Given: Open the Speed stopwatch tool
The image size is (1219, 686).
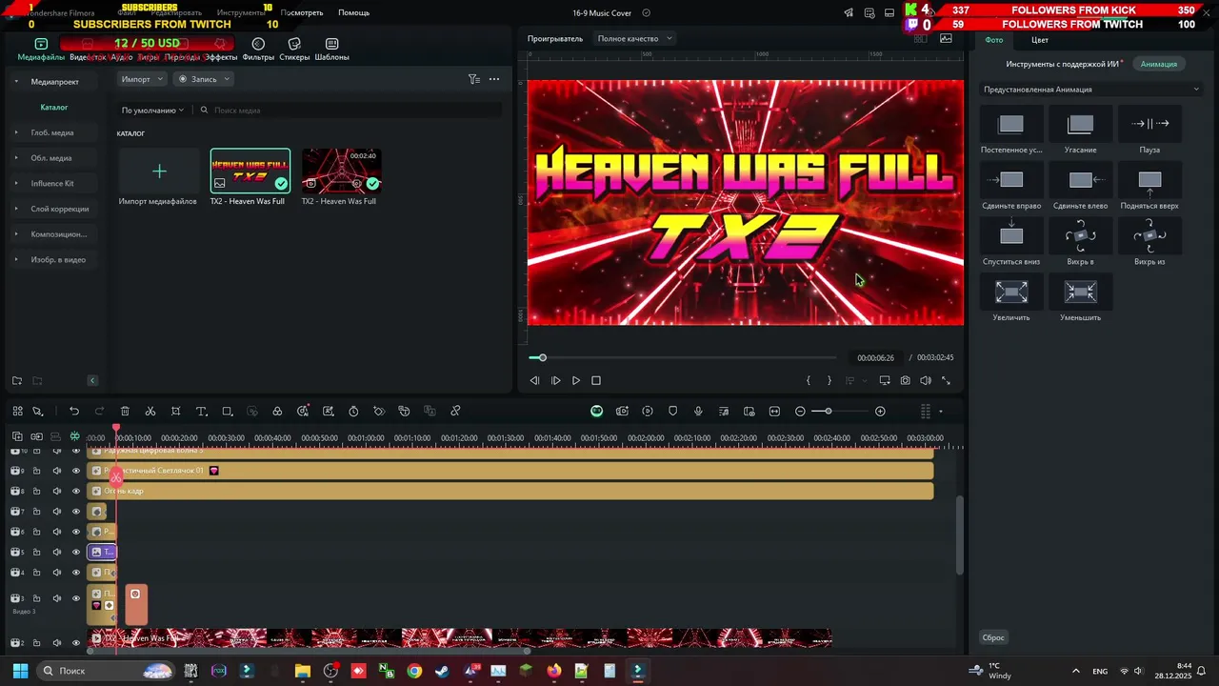Looking at the screenshot, I should click(x=353, y=412).
